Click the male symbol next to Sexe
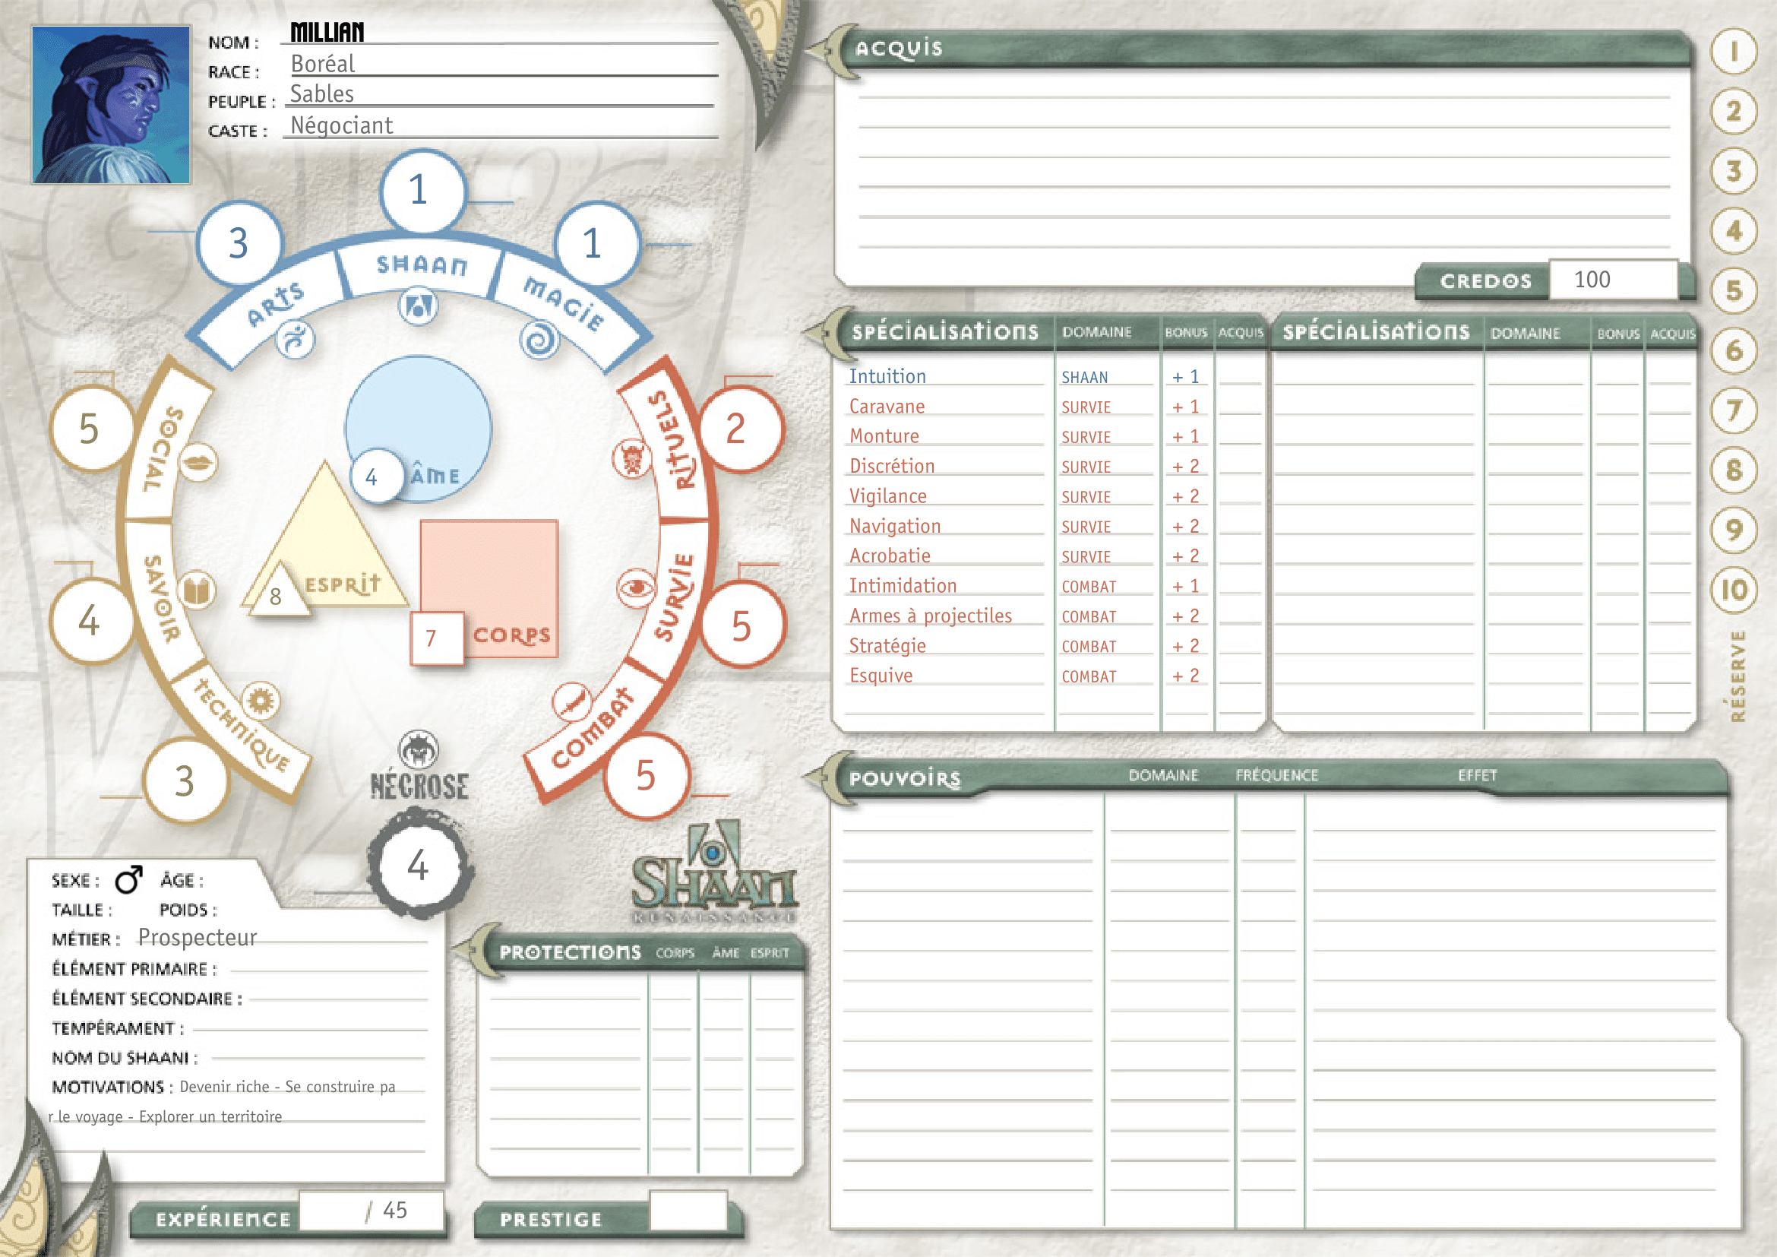This screenshot has width=1777, height=1257. click(128, 880)
